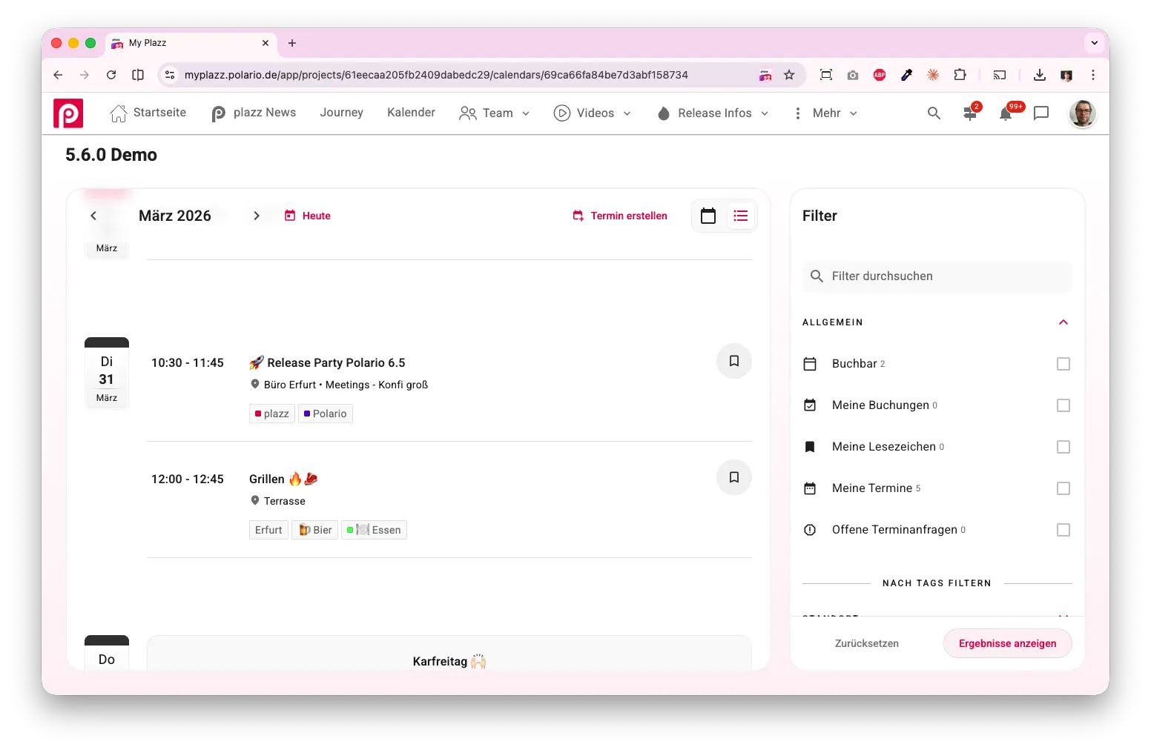Open the Journey menu item
Viewport: 1151px width, 750px height.
[341, 113]
